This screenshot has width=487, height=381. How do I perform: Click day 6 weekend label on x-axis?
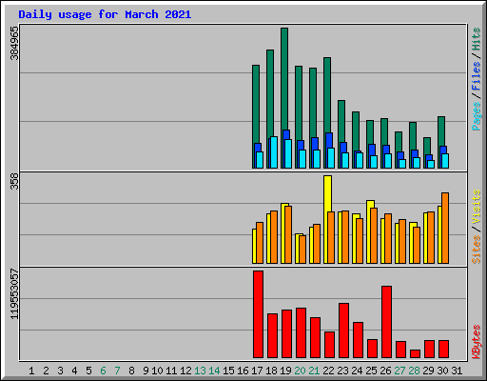click(x=103, y=371)
